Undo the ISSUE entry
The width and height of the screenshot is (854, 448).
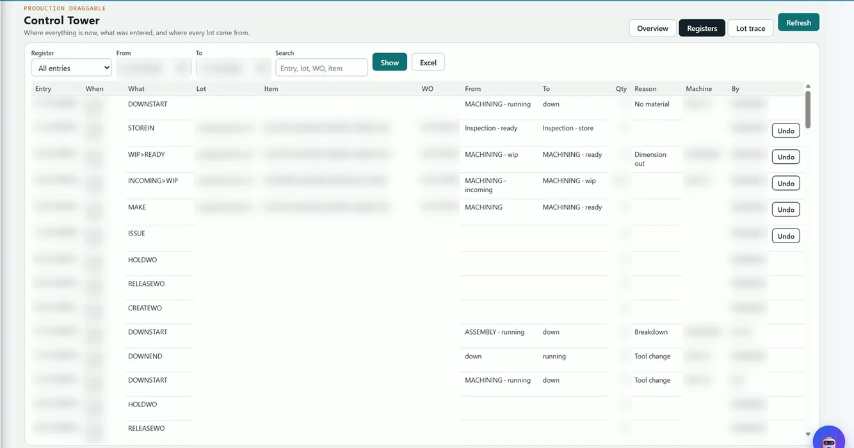pos(786,236)
